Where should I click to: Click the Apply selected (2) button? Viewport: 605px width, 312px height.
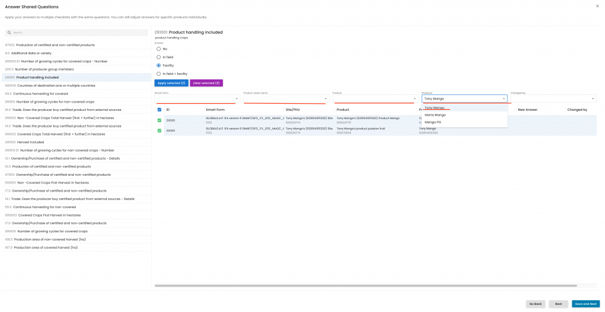[171, 83]
